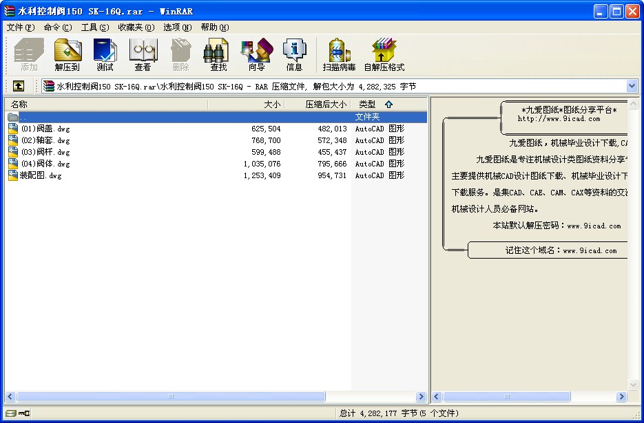This screenshot has height=423, width=644.
Task: Open the 信息 (Info) toolbar icon
Action: click(294, 55)
